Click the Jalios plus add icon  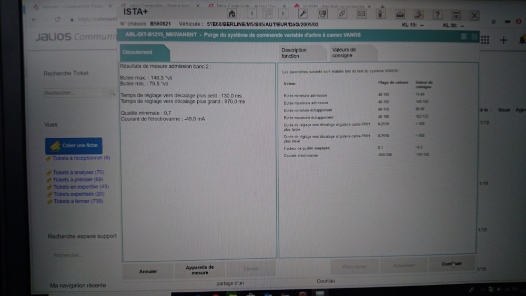pos(503,40)
